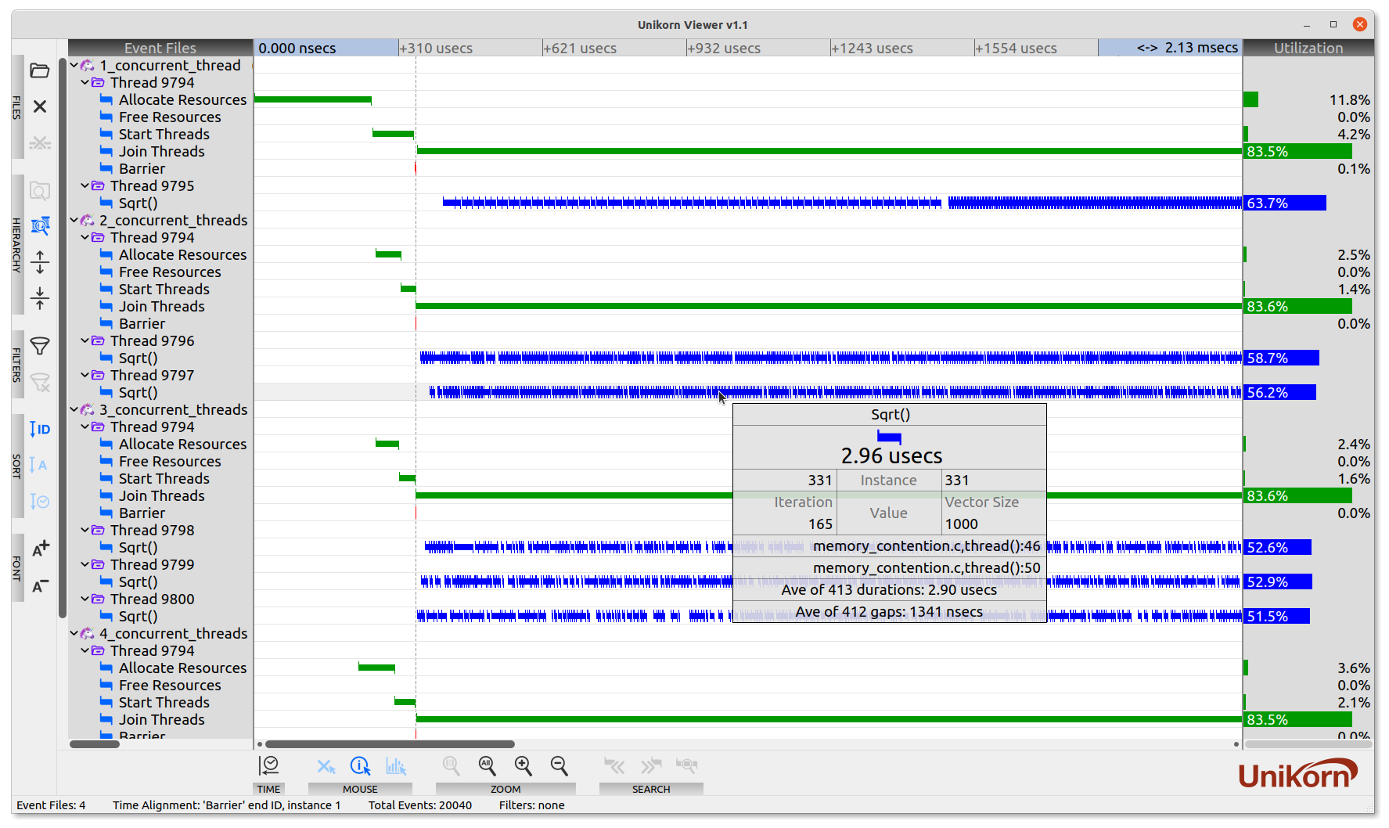
Task: Go to next search event
Action: [651, 765]
